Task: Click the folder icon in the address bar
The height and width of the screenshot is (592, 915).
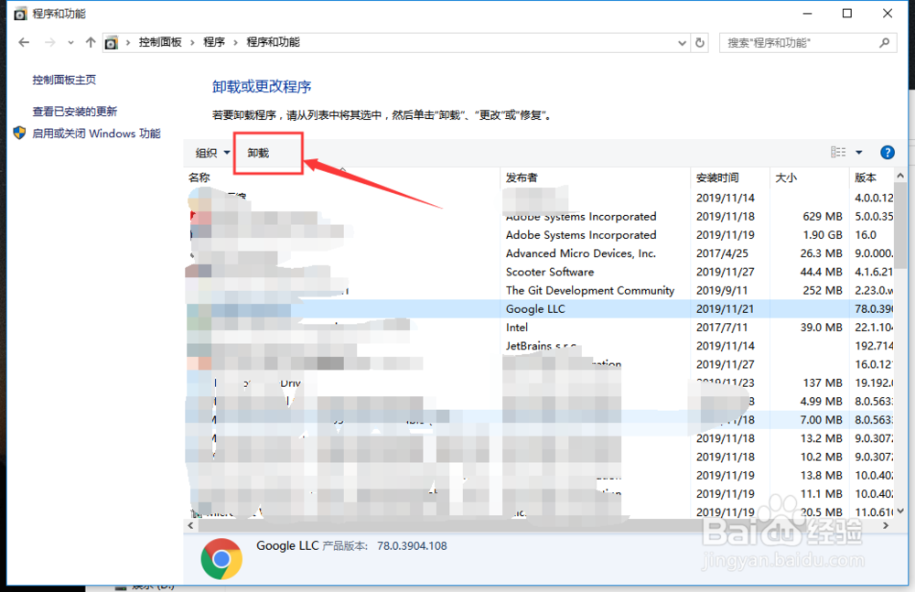Action: [111, 42]
